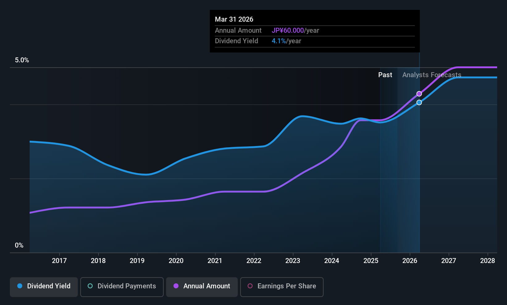This screenshot has height=305, width=507.
Task: Select the blue Dividend Yield data point marker
Action: pyautogui.click(x=419, y=102)
